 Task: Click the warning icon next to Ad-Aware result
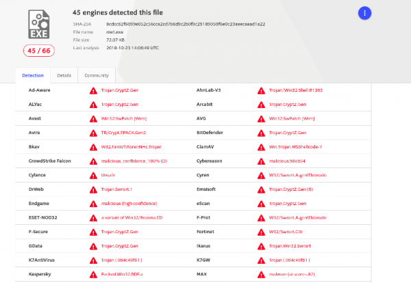[93, 90]
